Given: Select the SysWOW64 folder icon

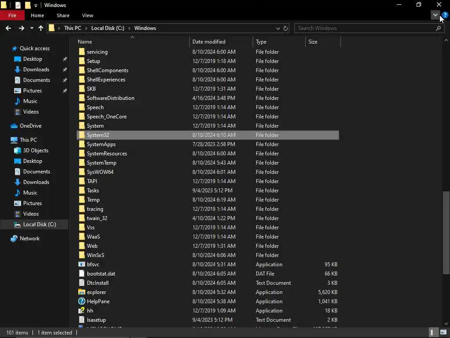Looking at the screenshot, I should [x=82, y=172].
